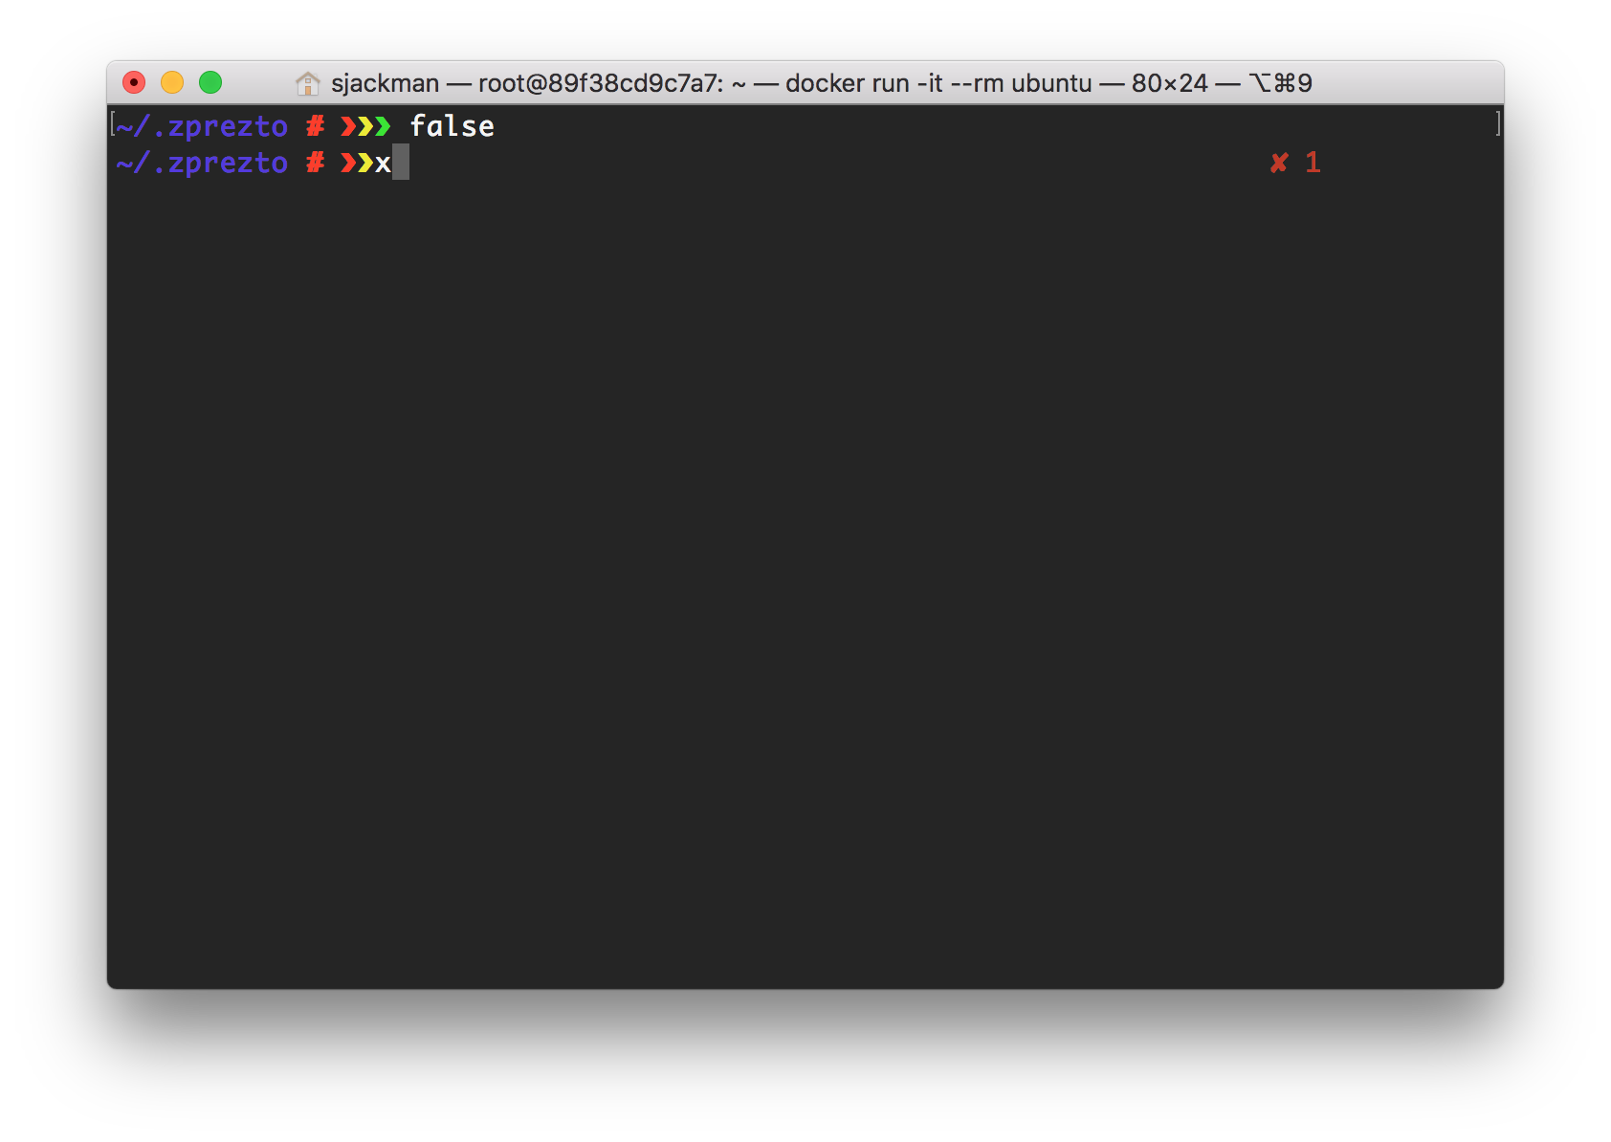Click the red '#' in the second prompt

pyautogui.click(x=315, y=163)
